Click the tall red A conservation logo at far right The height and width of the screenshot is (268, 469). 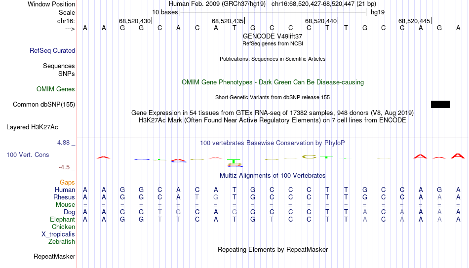pos(458,156)
